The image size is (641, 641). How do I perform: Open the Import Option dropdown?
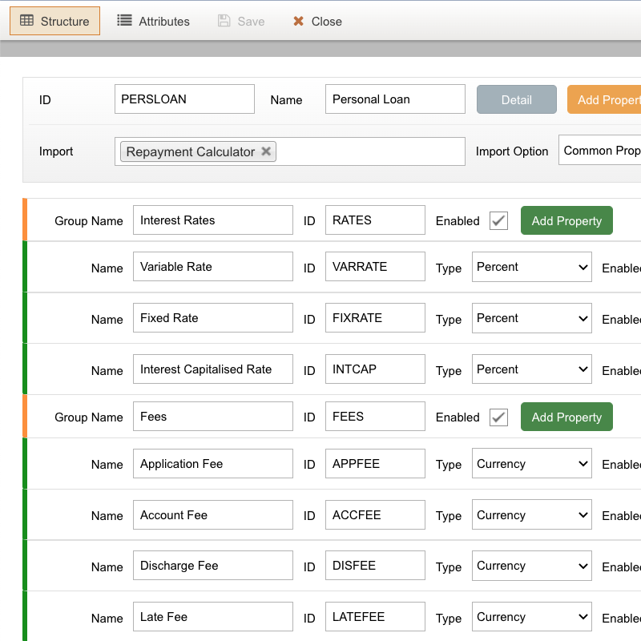click(x=599, y=150)
